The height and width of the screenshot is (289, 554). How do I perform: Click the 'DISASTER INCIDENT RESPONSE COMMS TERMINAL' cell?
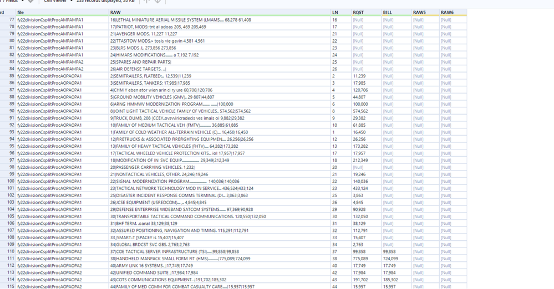220,195
